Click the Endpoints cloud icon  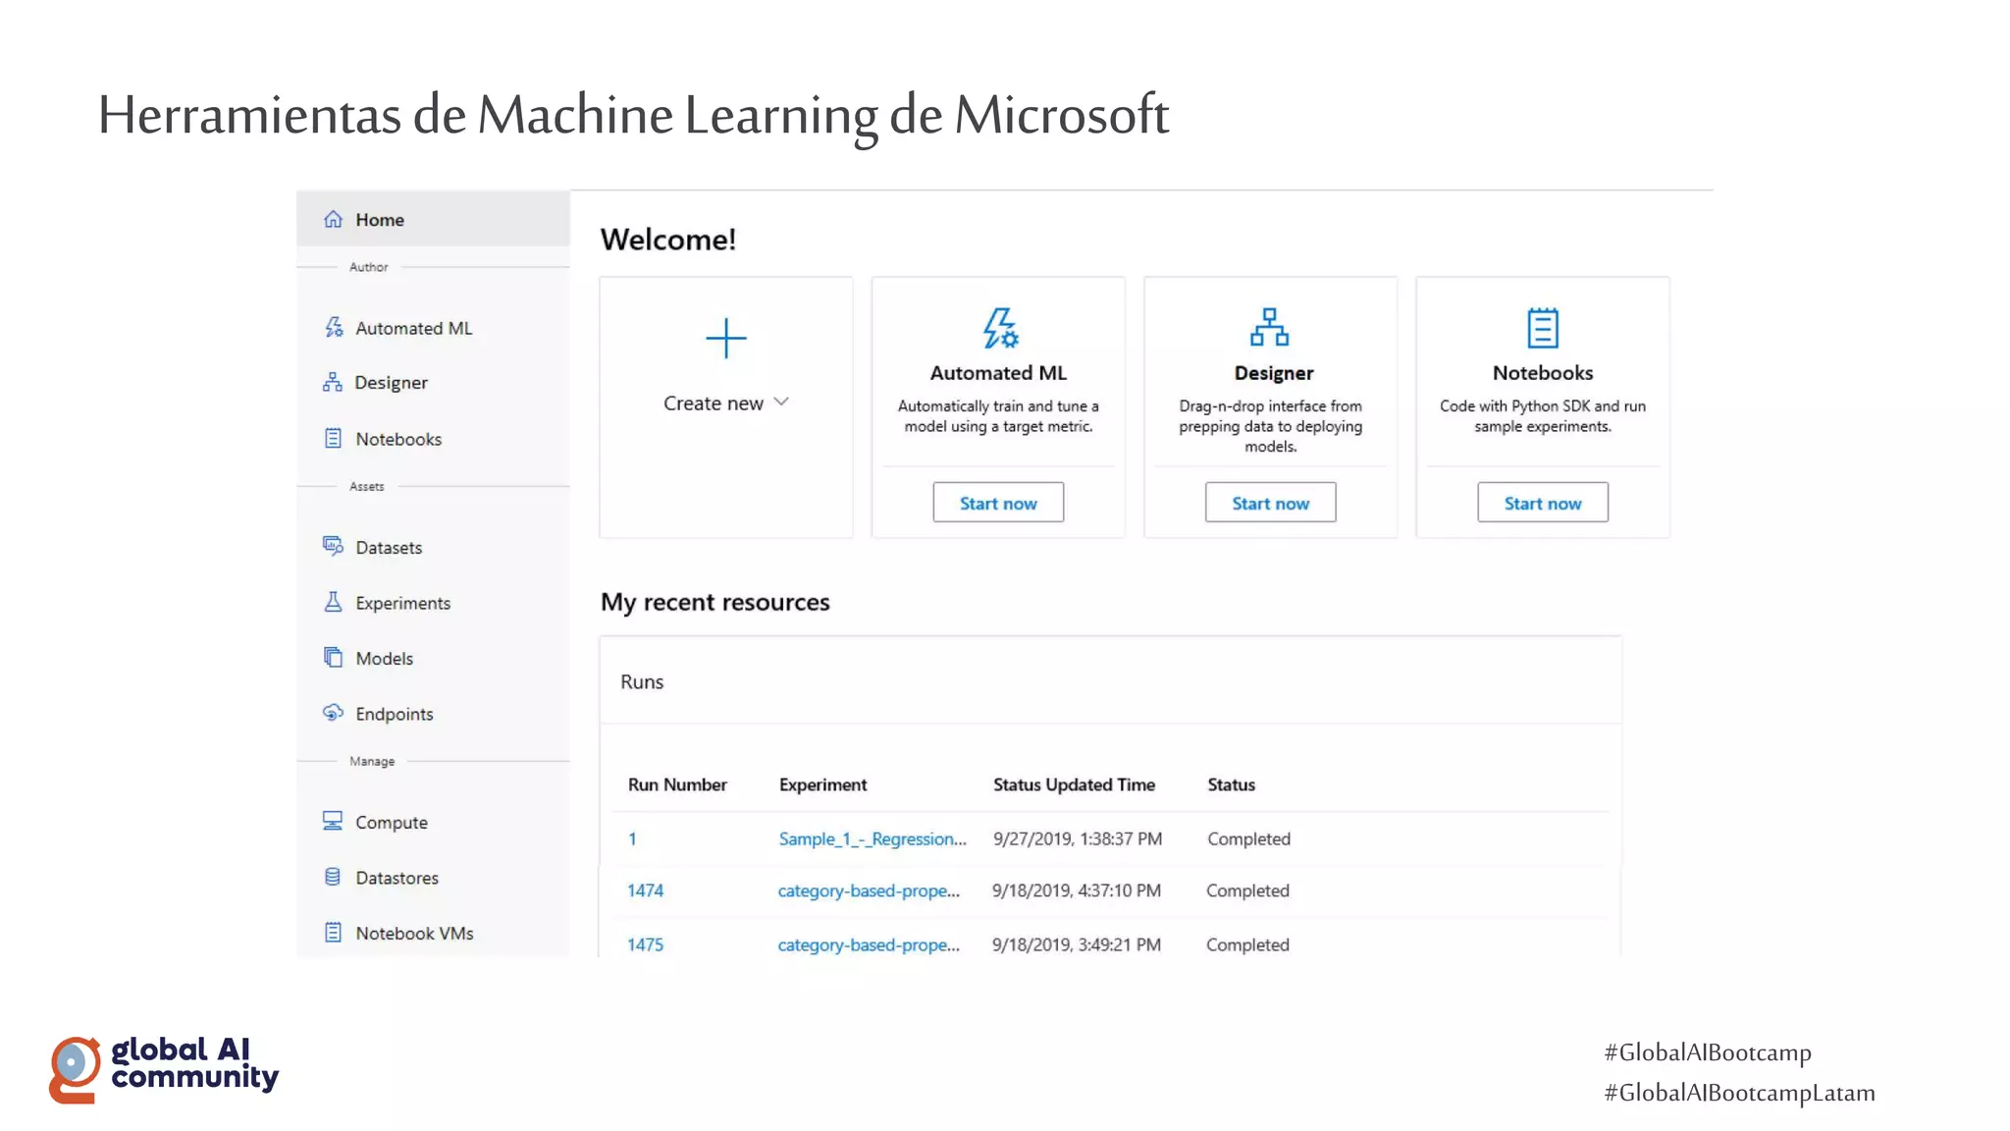pos(334,713)
